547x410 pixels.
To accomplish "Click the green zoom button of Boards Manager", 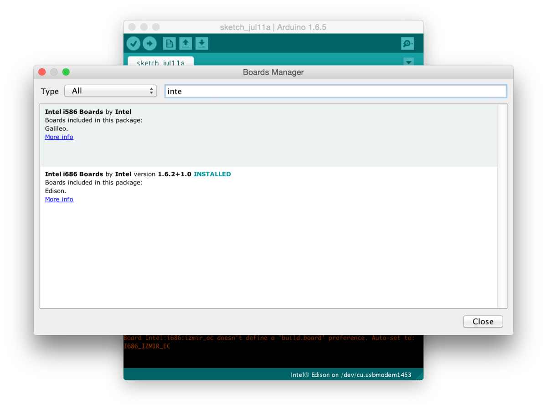I will (66, 72).
